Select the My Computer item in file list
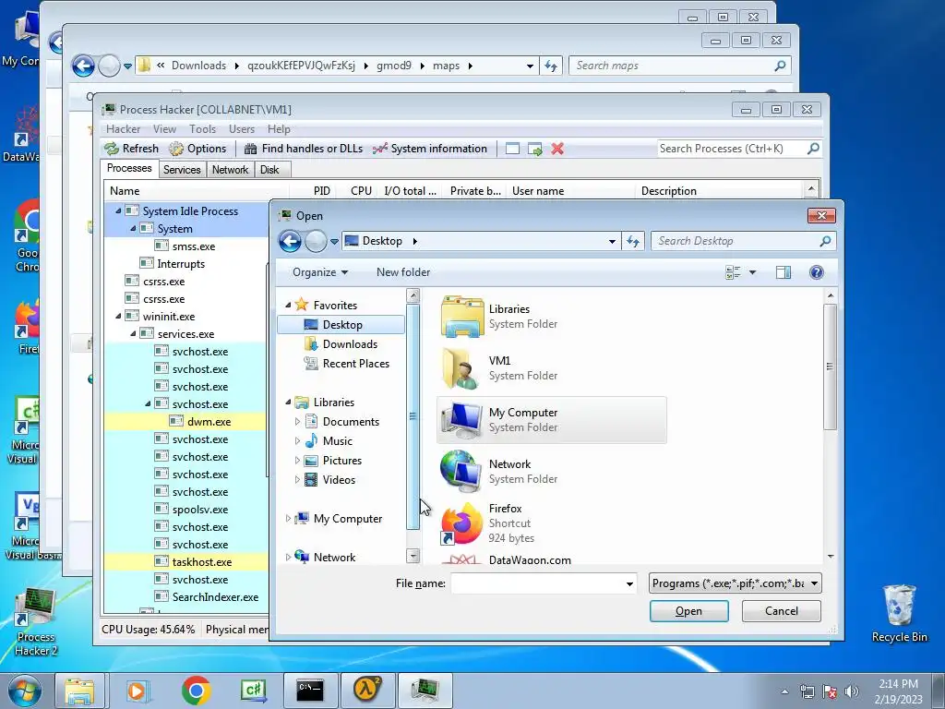Viewport: 945px width, 709px height. coord(552,420)
